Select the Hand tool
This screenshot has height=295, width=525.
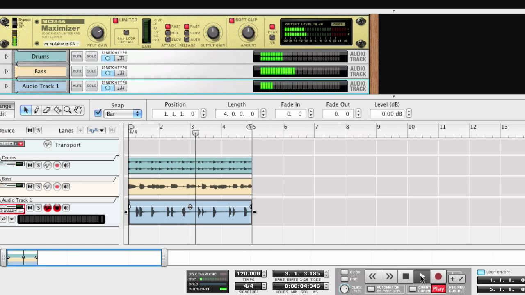(78, 110)
